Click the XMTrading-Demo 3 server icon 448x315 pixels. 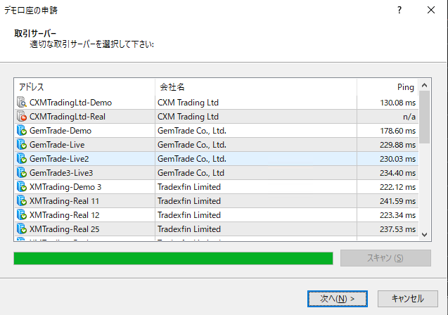pos(22,186)
